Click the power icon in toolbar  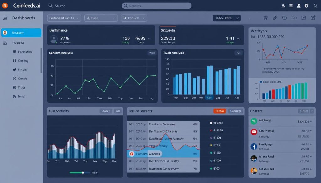tap(285, 18)
